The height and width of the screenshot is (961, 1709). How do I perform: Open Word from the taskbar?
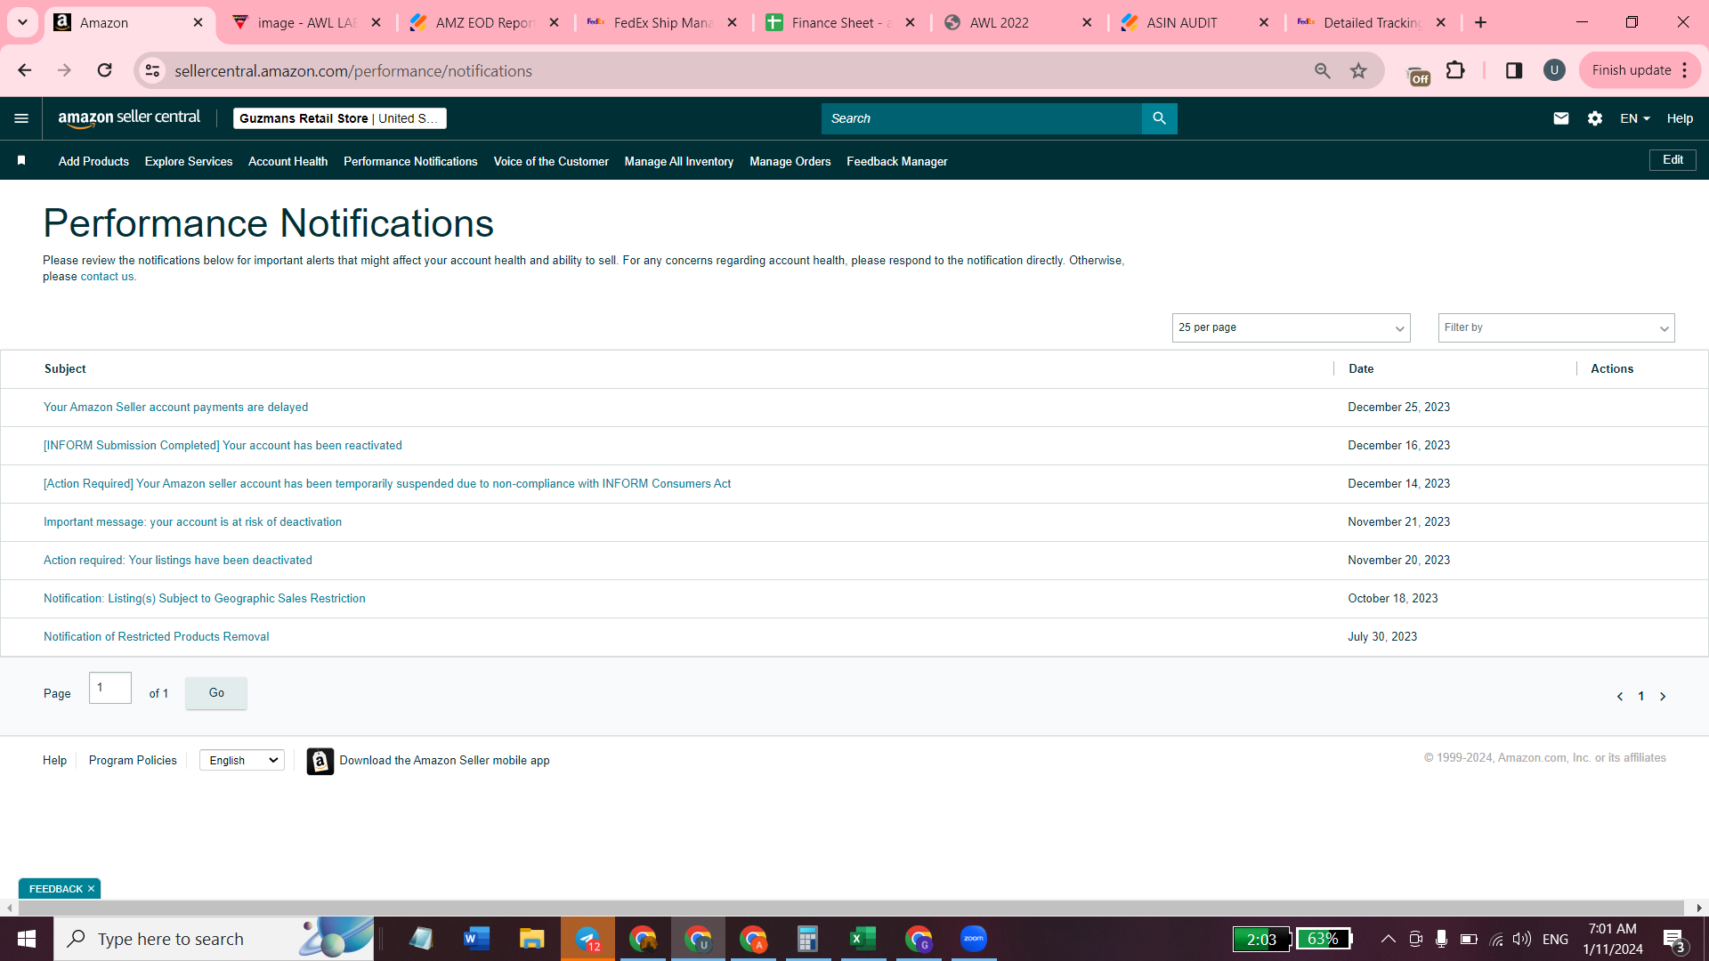point(476,939)
